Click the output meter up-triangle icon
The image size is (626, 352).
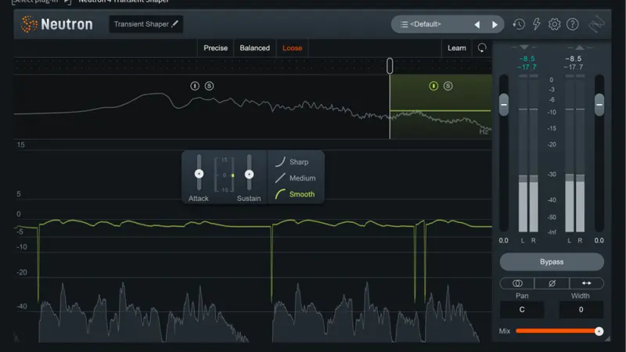pos(580,47)
